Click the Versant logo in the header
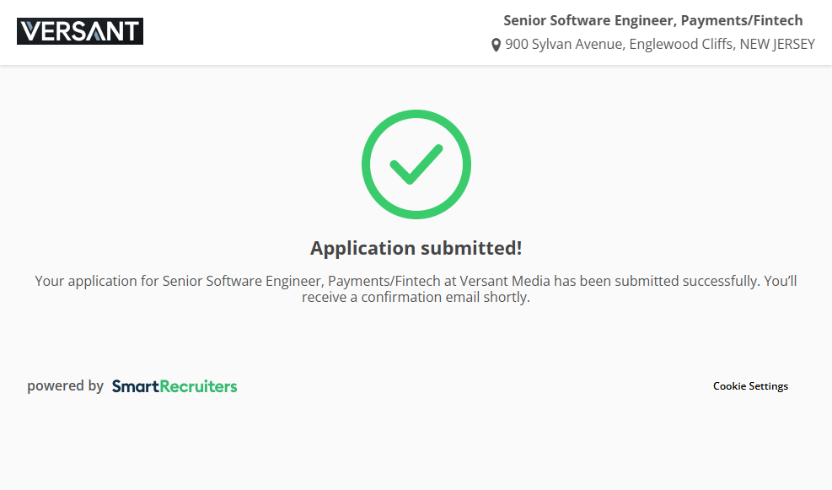The image size is (832, 490). tap(80, 31)
